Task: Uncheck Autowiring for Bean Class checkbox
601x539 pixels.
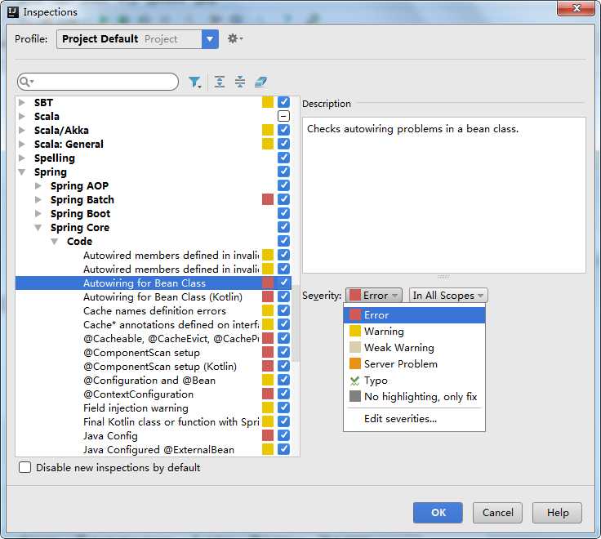Action: (x=283, y=283)
